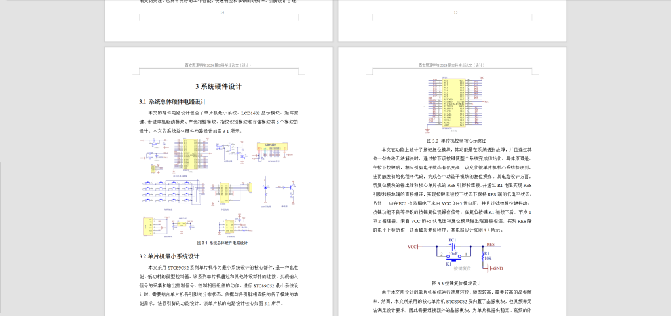Click the caption "图 3.2 单片机控制核心示意图"
The image size is (671, 316).
click(x=455, y=141)
